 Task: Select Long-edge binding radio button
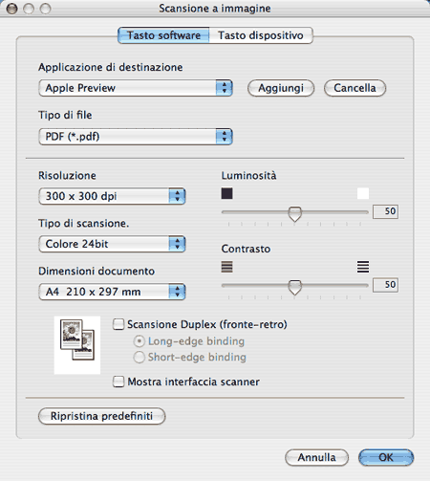coord(140,341)
